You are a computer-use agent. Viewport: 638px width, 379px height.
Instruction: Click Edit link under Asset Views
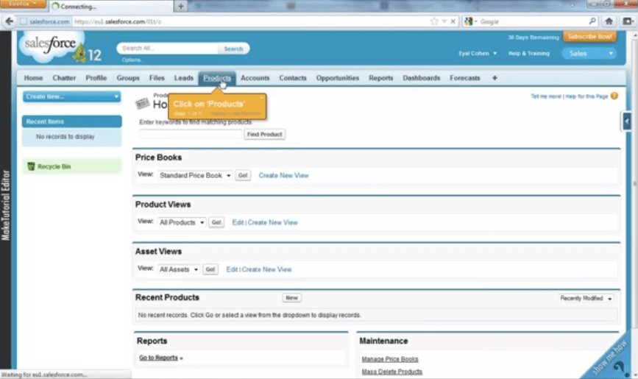pos(232,269)
